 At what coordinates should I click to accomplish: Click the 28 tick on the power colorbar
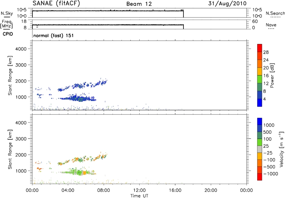(x=266, y=52)
